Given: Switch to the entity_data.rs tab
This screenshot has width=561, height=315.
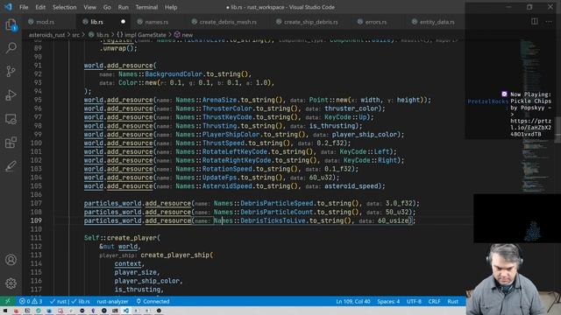Looking at the screenshot, I should point(437,22).
